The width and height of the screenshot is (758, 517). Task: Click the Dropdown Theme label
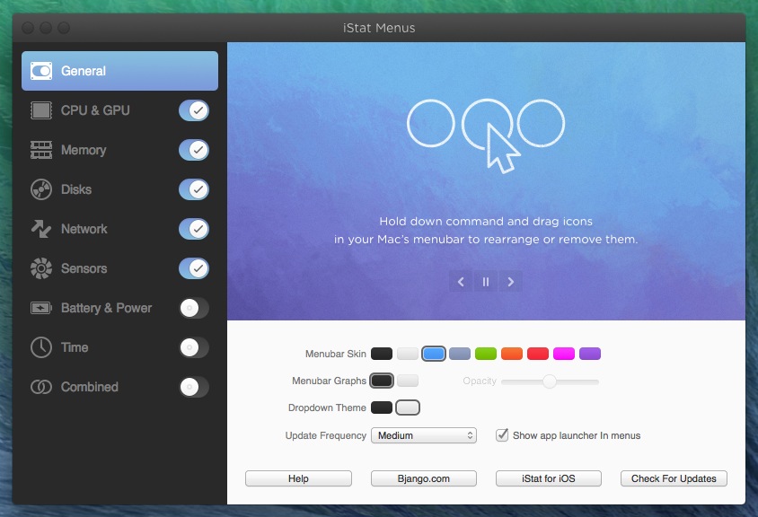327,407
